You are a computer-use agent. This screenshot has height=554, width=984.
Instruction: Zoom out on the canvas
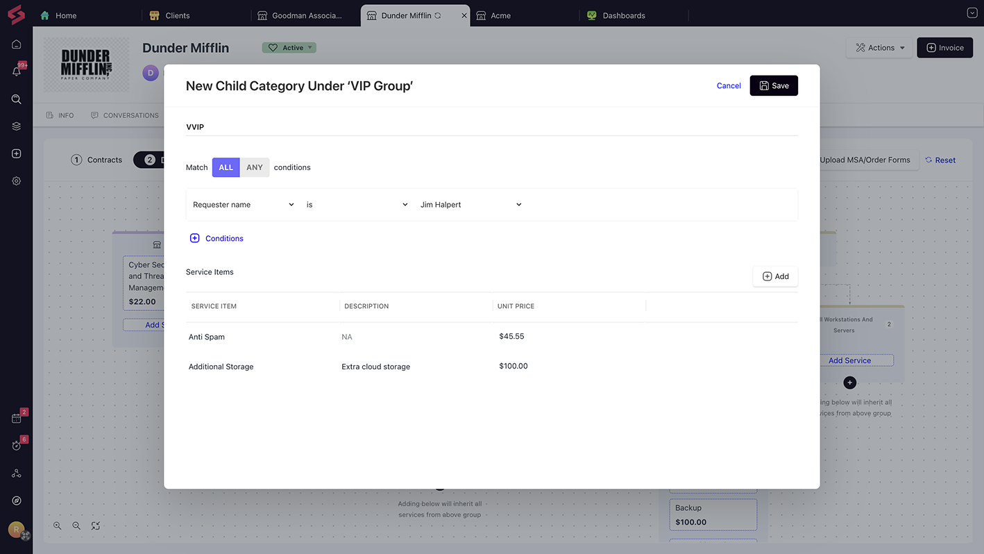point(77,526)
